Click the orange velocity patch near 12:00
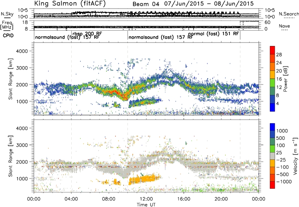 144,179
